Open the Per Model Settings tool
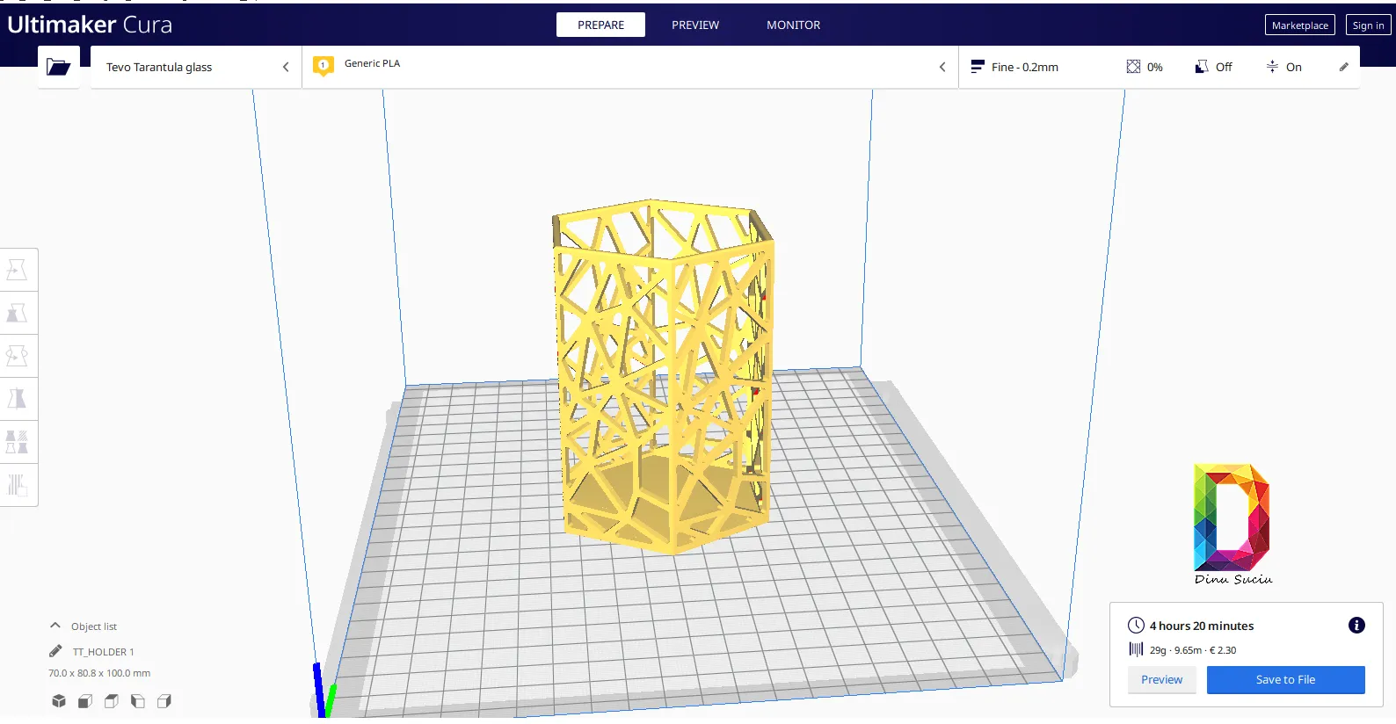This screenshot has height=724, width=1396. coord(18,441)
